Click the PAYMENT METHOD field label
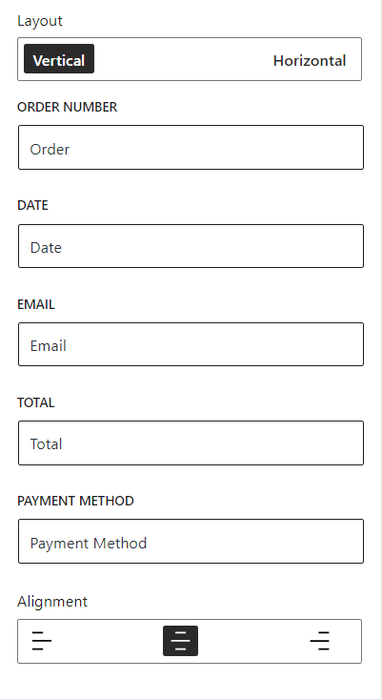The width and height of the screenshot is (382, 700). (75, 501)
